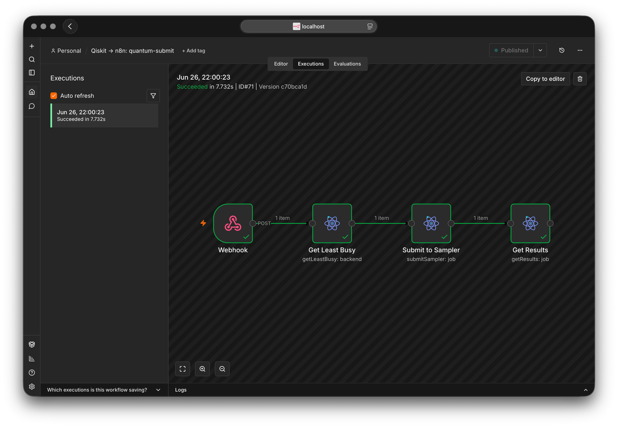Open help question mark icon in sidebar

tap(32, 372)
